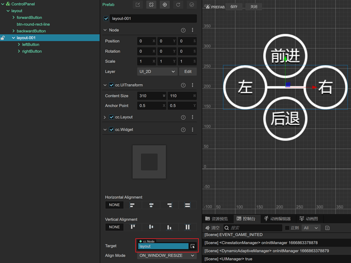The height and width of the screenshot is (263, 351).
Task: Click the prefab open-in-editor icon
Action: 138,5
